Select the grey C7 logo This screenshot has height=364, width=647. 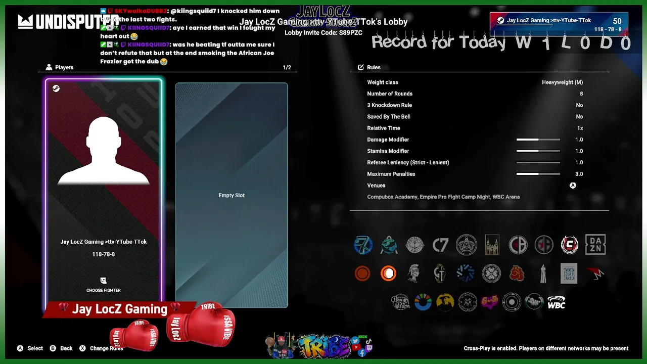[x=440, y=245]
